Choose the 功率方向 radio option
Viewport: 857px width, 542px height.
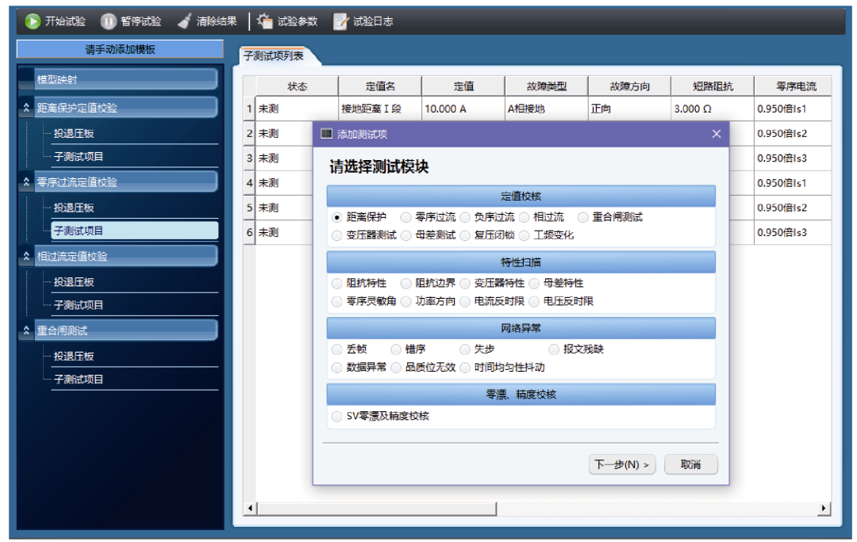(x=405, y=301)
